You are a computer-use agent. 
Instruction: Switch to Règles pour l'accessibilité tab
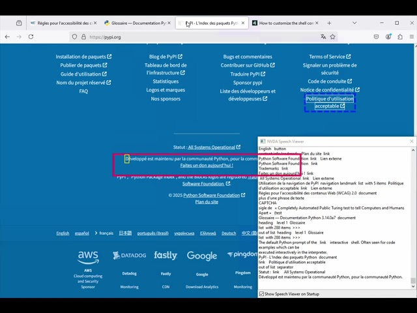point(63,23)
